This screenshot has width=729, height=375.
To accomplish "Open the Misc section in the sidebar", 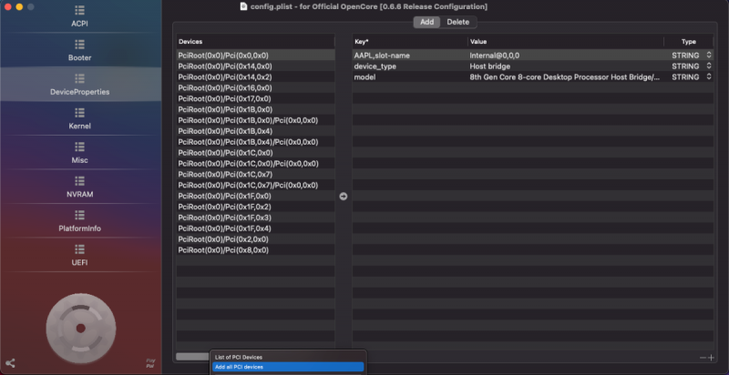I will pos(79,153).
